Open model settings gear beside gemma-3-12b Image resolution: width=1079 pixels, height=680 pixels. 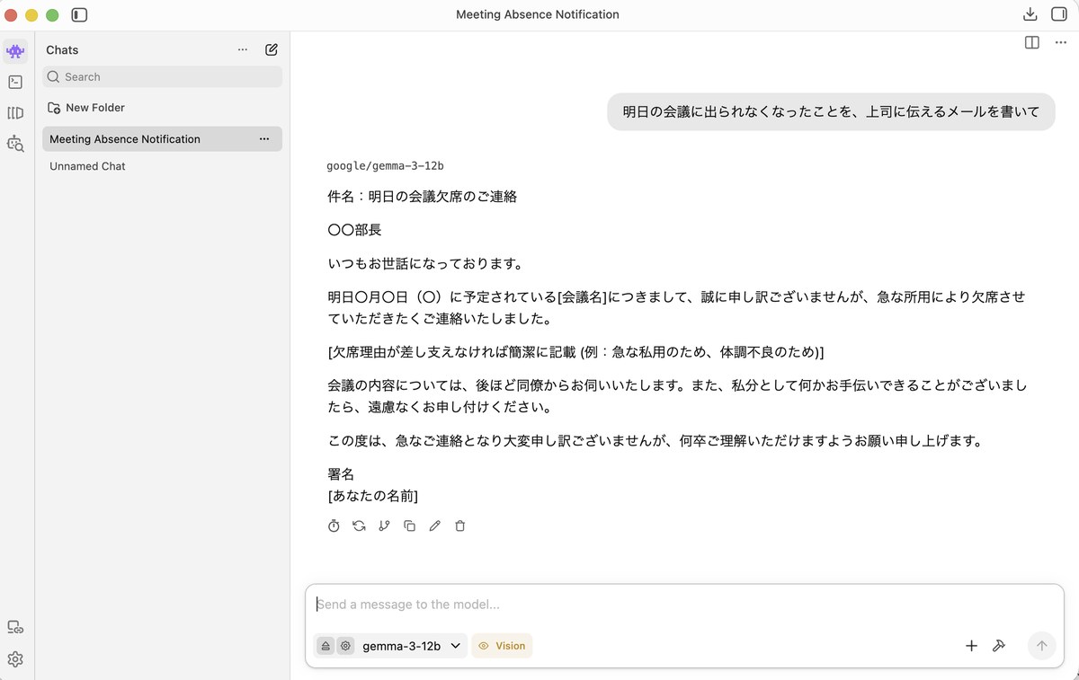345,646
